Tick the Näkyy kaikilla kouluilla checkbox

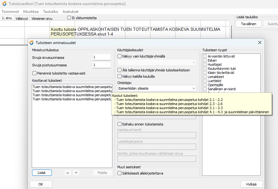119,76
